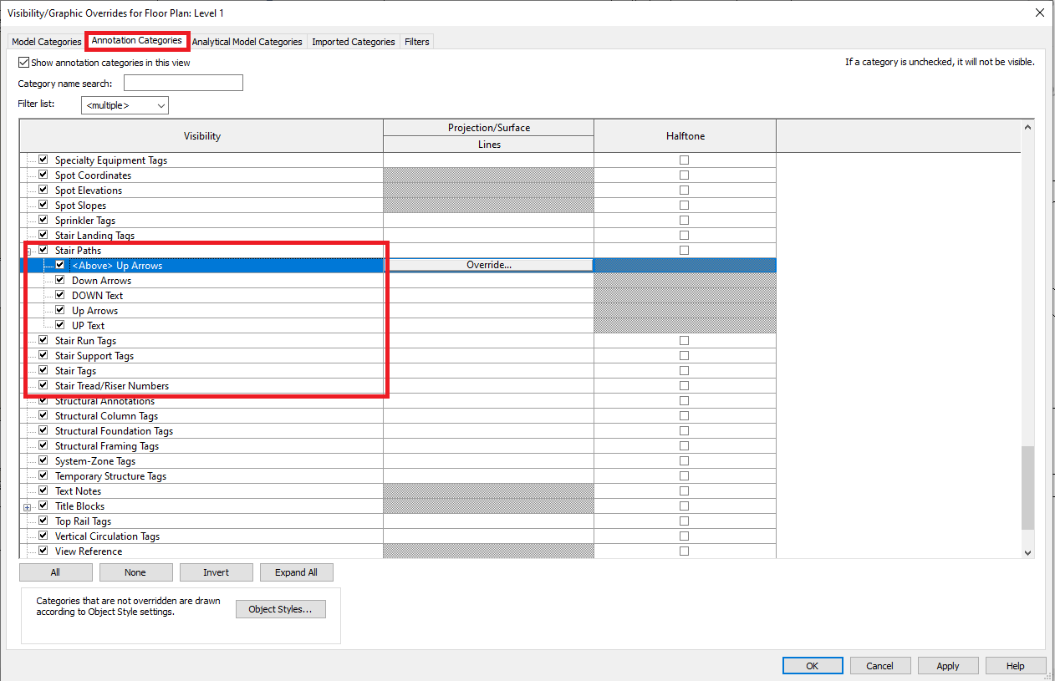The height and width of the screenshot is (681, 1055).
Task: Click the Invert selection button
Action: 216,572
